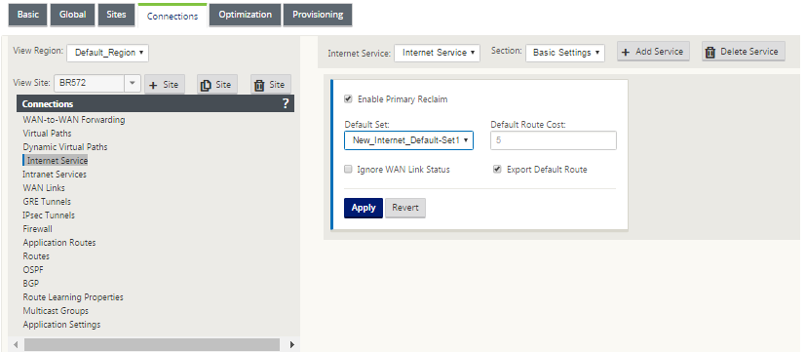Click the left scroll arrow in sidebar
806x352 pixels.
(x=16, y=344)
